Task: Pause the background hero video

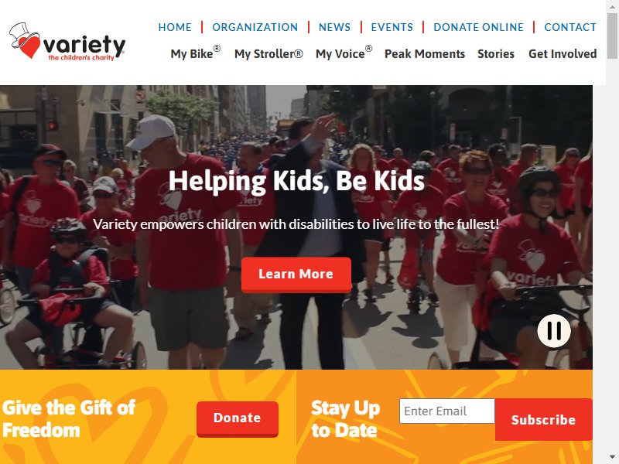Action: [x=554, y=331]
